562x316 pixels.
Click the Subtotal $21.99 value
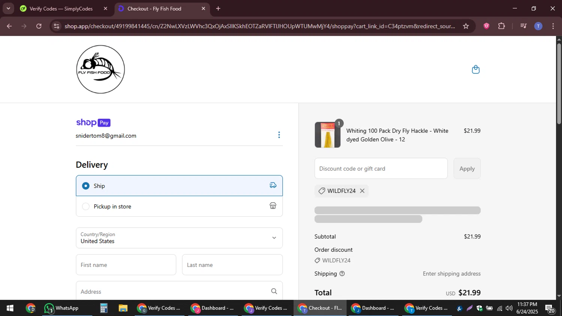coord(472,237)
